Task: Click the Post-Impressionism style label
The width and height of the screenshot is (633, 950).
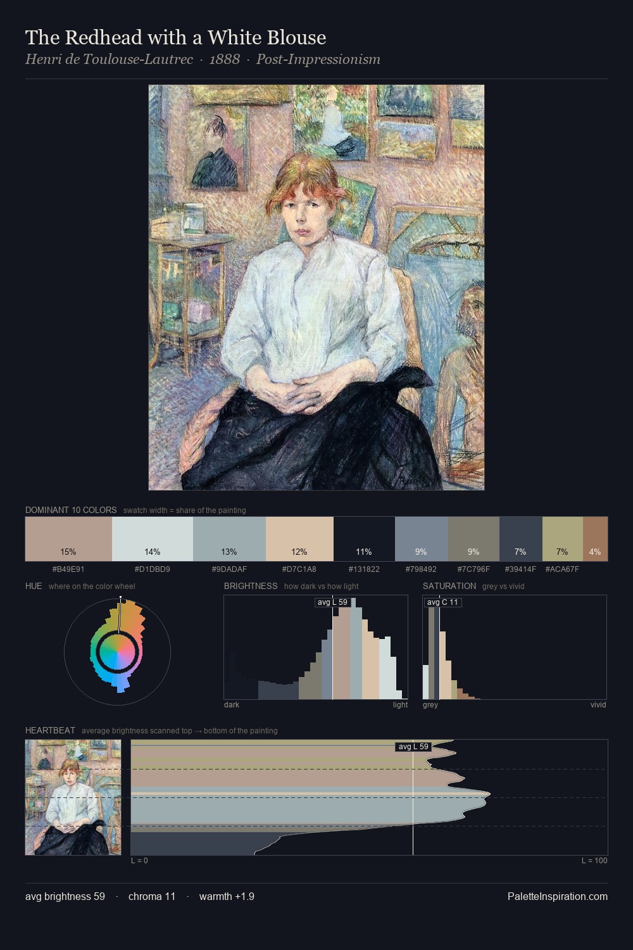Action: 318,60
